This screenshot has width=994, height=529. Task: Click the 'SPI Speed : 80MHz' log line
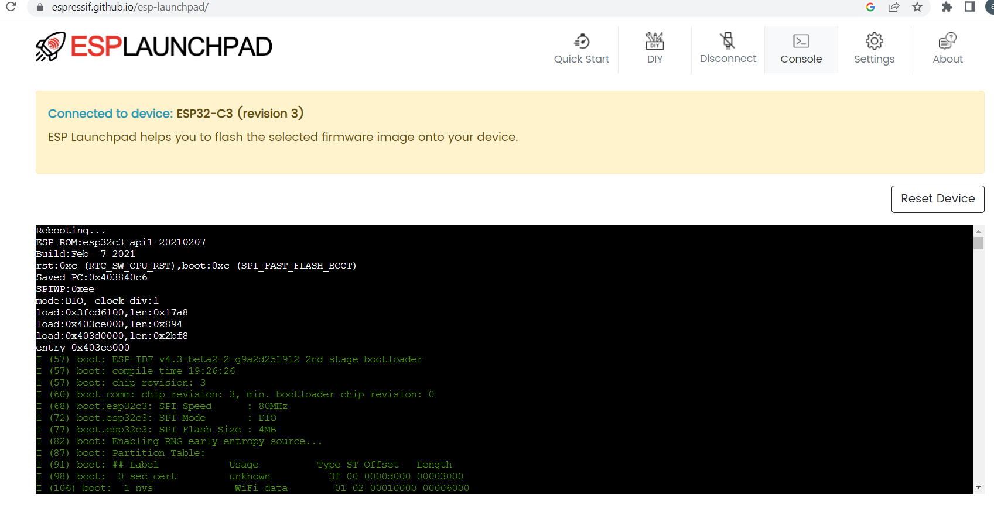[x=162, y=406]
